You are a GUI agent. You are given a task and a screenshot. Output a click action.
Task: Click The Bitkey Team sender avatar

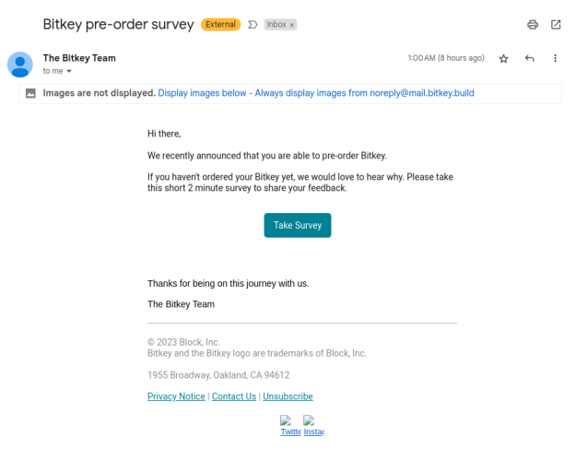(x=20, y=65)
